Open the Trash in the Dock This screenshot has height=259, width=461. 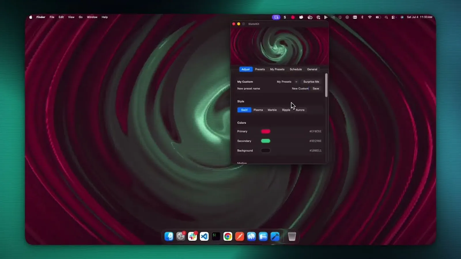coord(292,237)
